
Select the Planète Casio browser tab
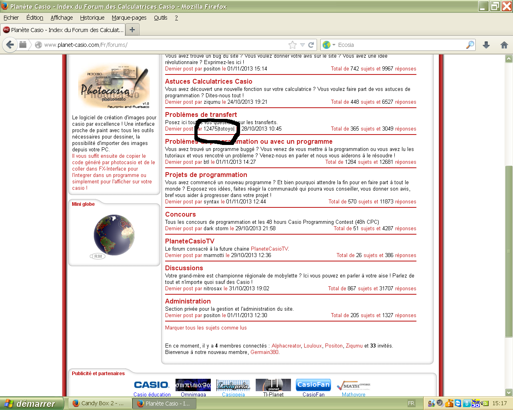coord(63,30)
